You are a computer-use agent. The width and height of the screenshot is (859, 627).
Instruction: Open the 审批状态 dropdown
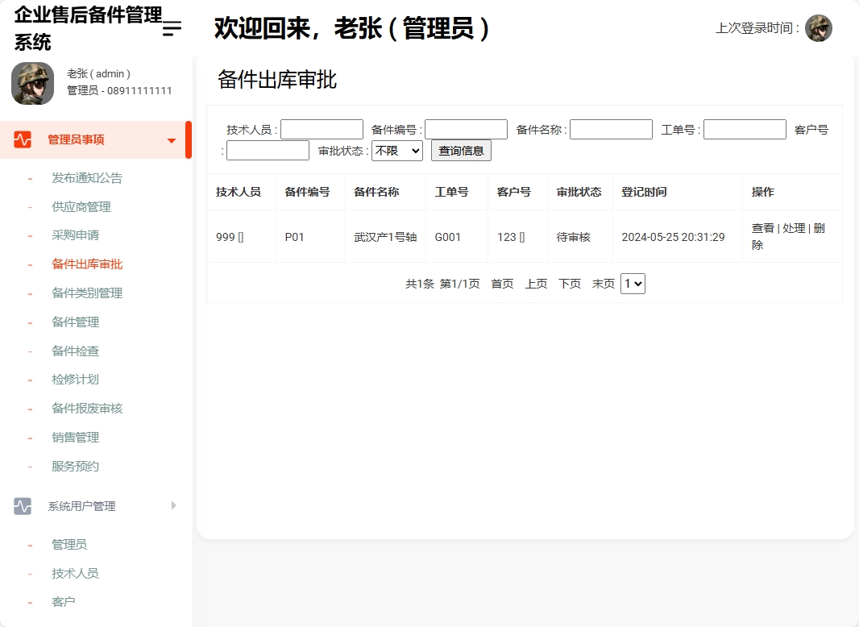click(396, 150)
